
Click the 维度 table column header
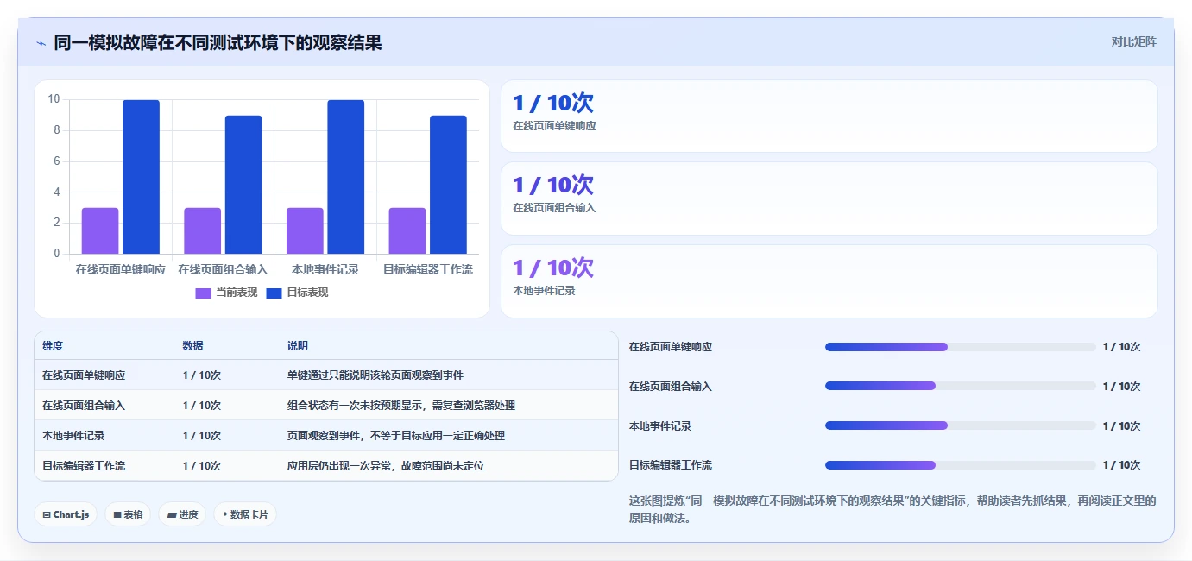point(53,346)
